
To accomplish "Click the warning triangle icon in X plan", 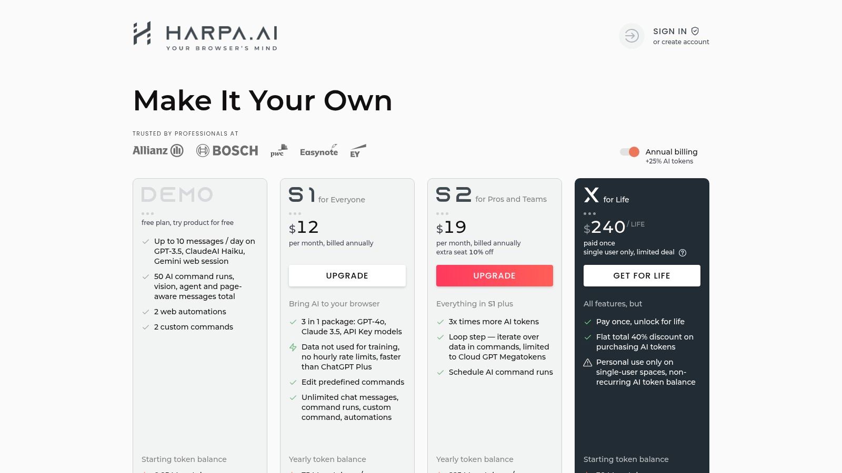I will 588,363.
